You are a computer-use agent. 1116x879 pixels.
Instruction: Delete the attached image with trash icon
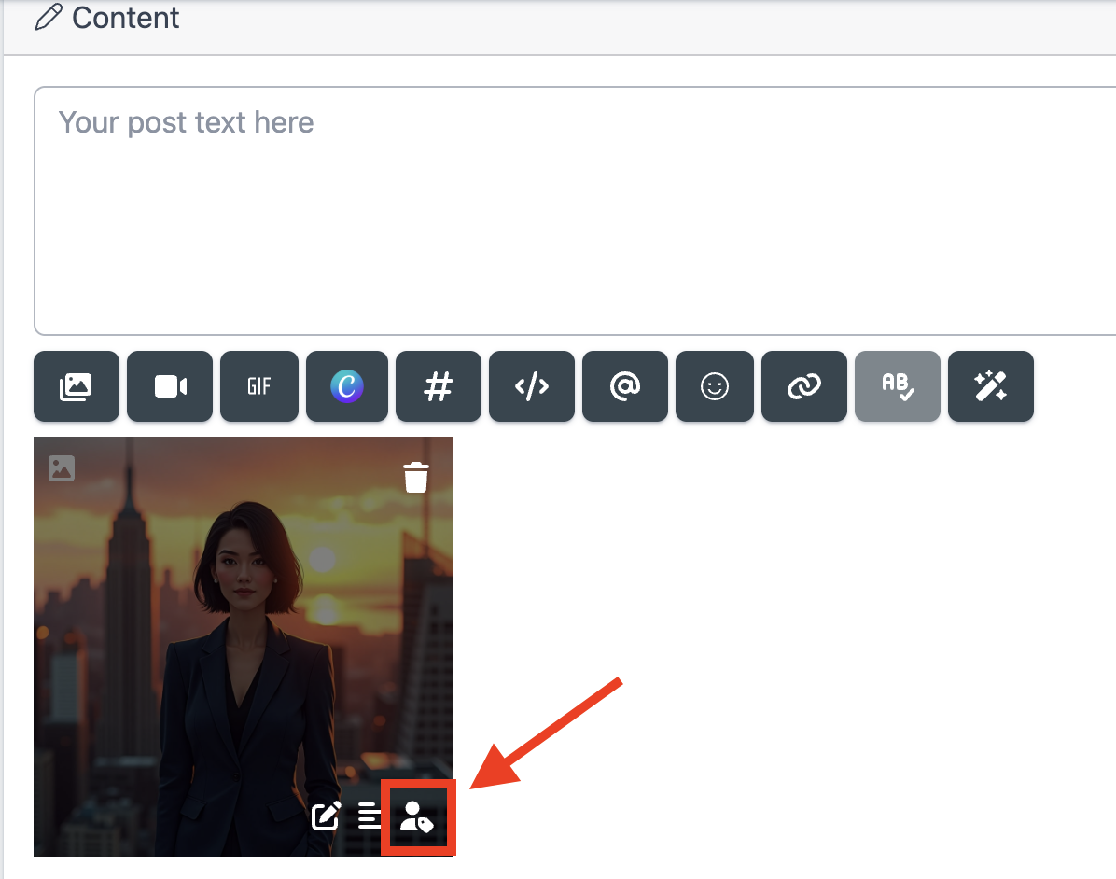[416, 477]
